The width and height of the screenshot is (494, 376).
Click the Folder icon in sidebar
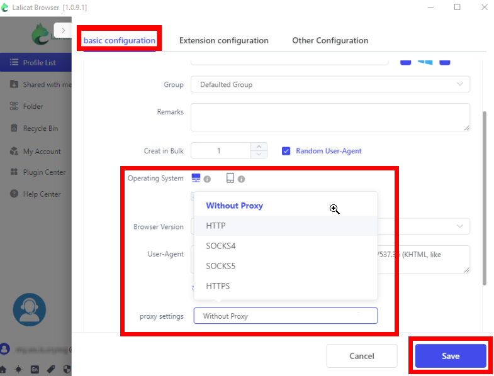pyautogui.click(x=14, y=106)
